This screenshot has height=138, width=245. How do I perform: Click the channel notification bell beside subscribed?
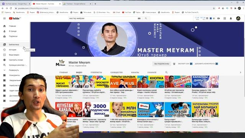[174, 64]
